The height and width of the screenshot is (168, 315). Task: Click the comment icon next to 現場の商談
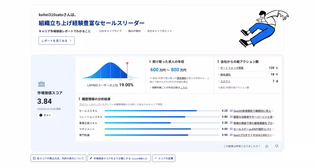231,123
